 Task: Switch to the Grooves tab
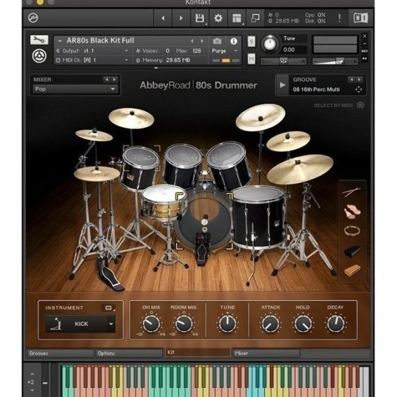pos(60,353)
